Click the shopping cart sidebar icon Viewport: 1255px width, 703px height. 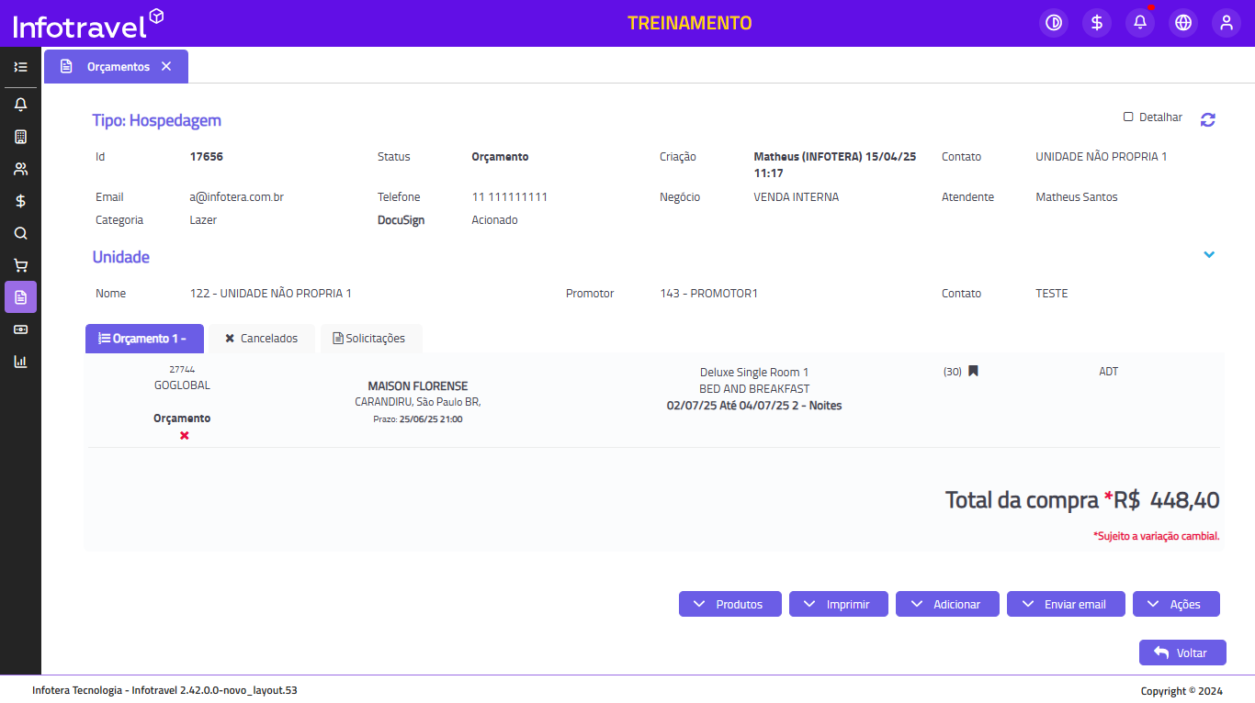tap(20, 265)
